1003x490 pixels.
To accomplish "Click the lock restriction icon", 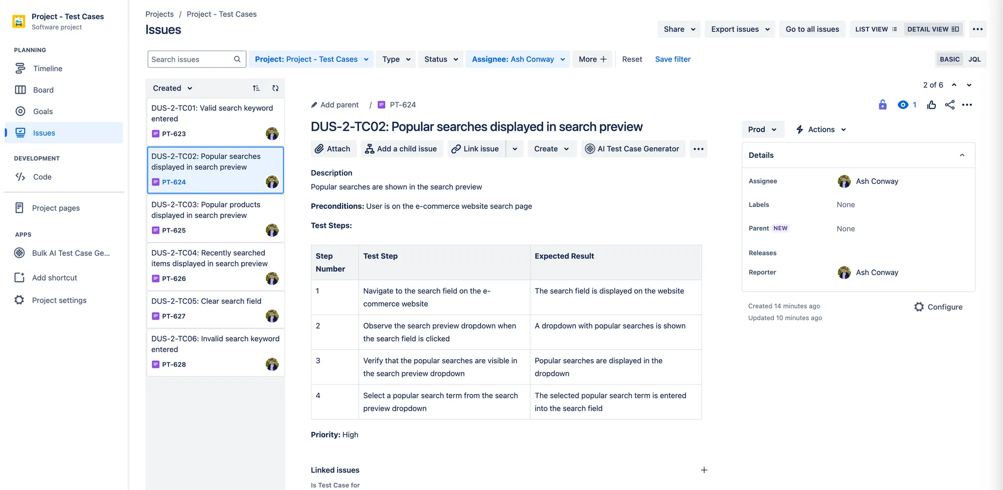I will pyautogui.click(x=883, y=105).
